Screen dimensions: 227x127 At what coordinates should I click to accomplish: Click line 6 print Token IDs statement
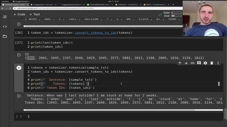point(63,88)
